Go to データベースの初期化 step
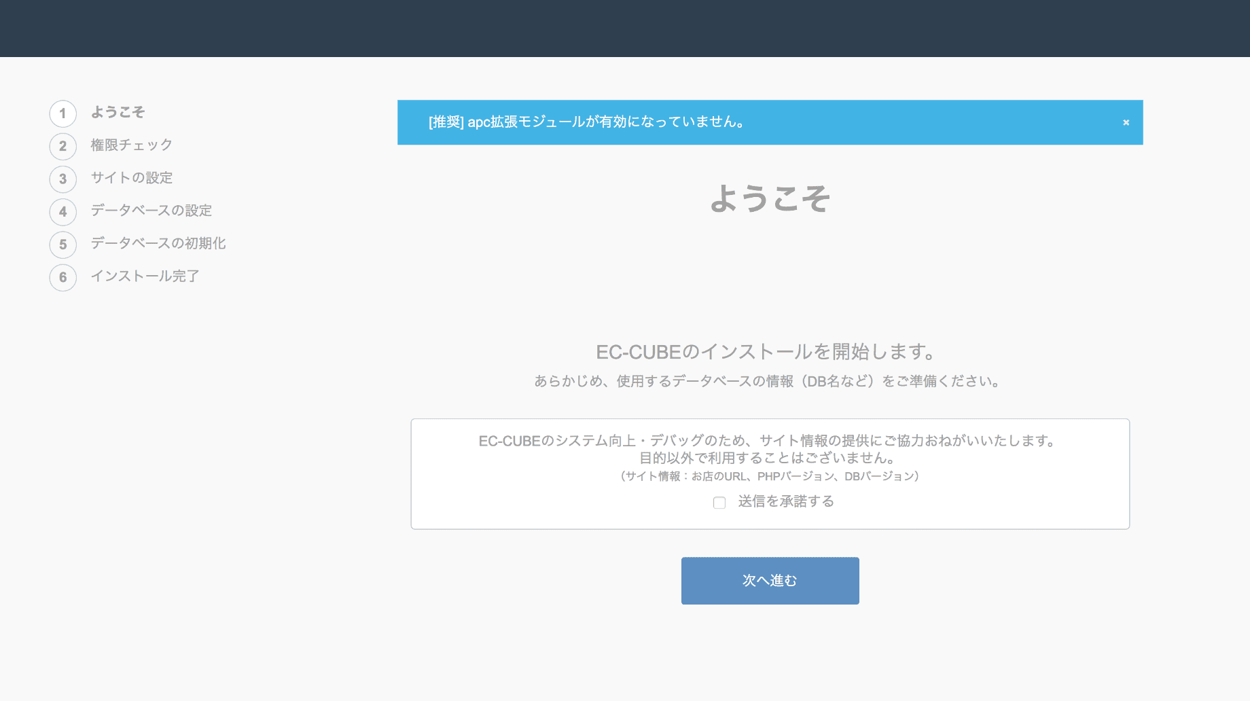The height and width of the screenshot is (701, 1250). [x=158, y=243]
